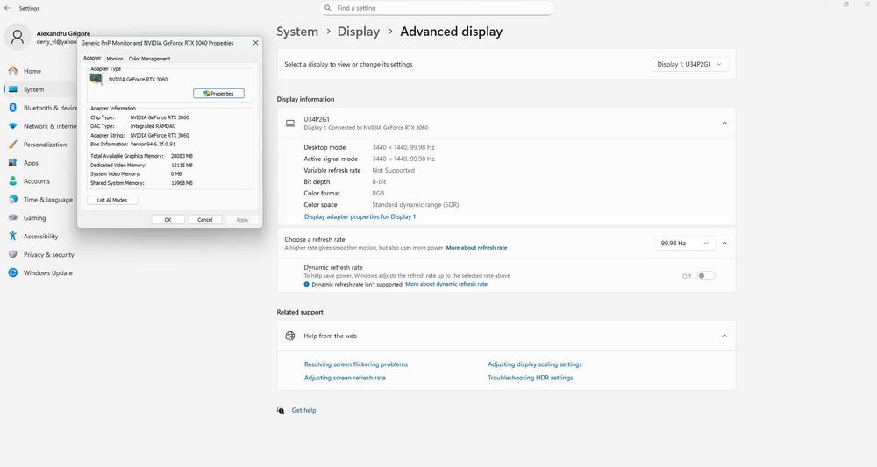
Task: Open Troubleshooting HDR settings link
Action: click(x=531, y=378)
